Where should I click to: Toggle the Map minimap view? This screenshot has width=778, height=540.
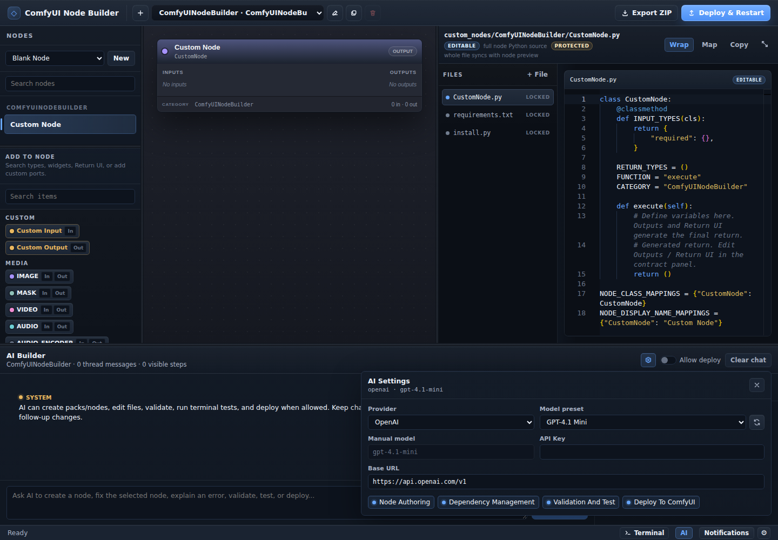(709, 45)
